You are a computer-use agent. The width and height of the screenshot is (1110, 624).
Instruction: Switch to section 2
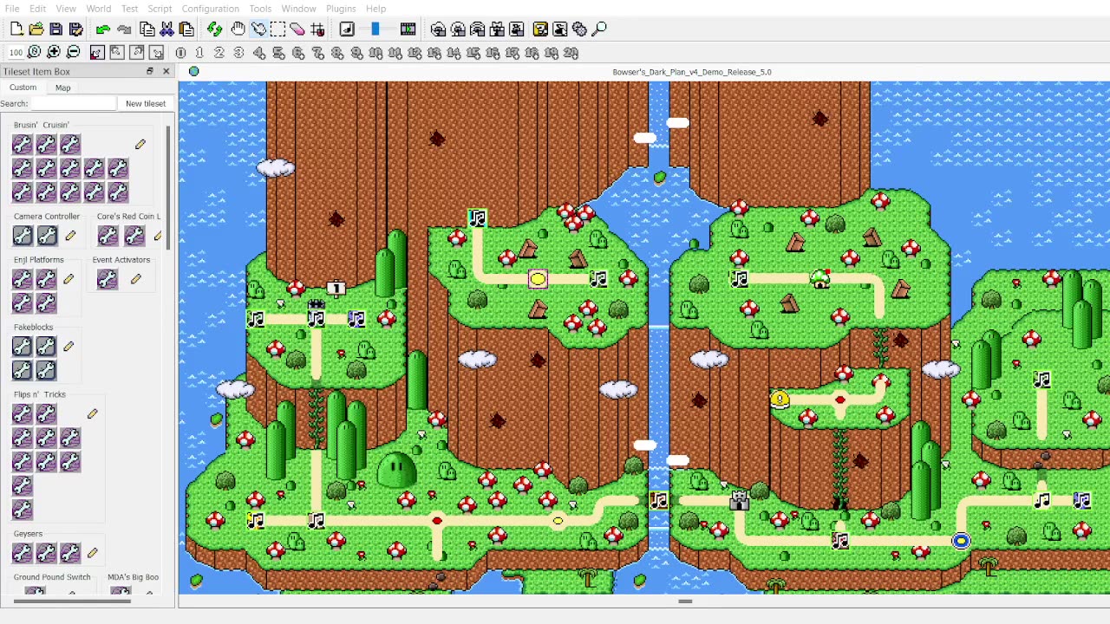219,53
